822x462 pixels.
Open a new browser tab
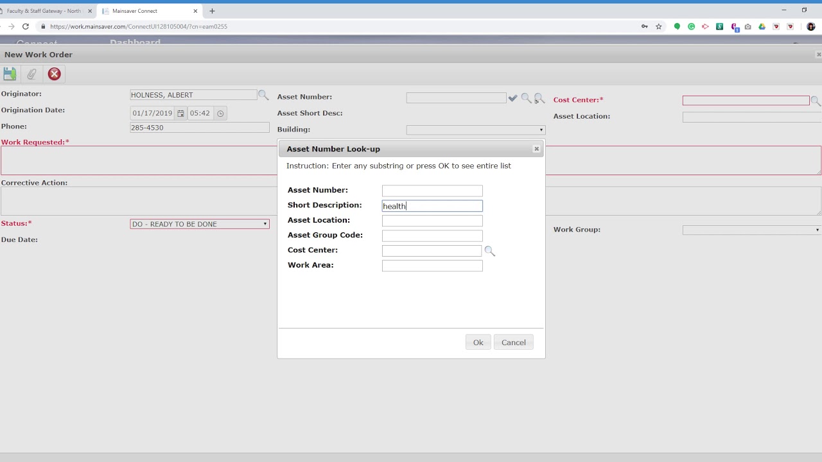pos(212,11)
